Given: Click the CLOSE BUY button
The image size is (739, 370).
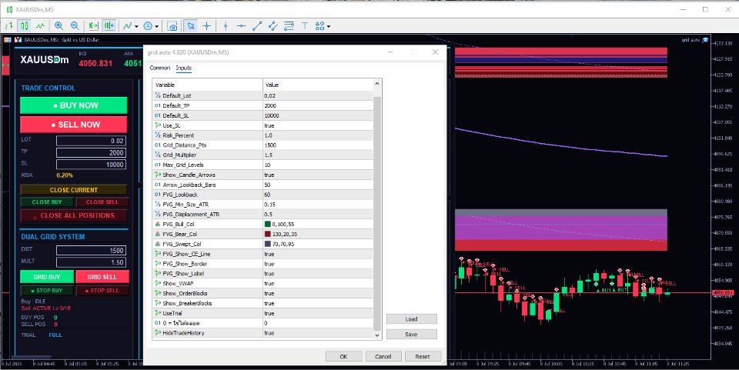Looking at the screenshot, I should point(47,202).
